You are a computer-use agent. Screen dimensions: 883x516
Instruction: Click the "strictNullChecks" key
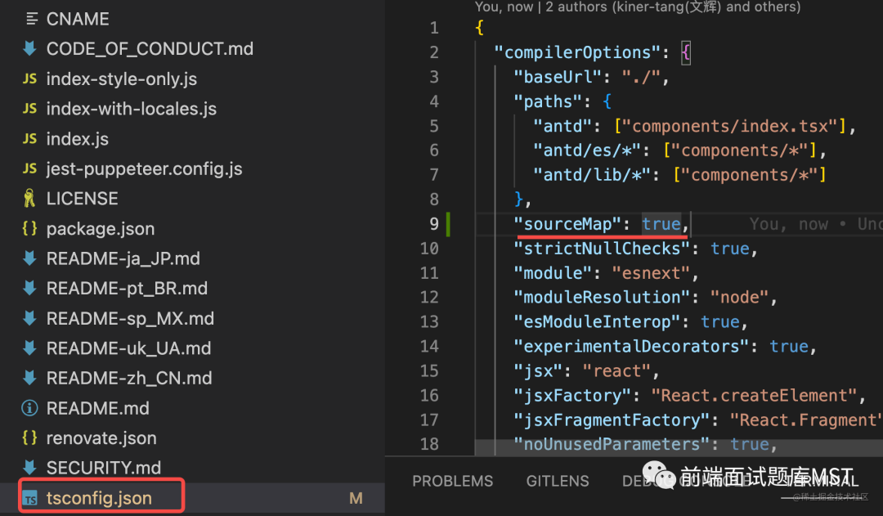click(602, 249)
